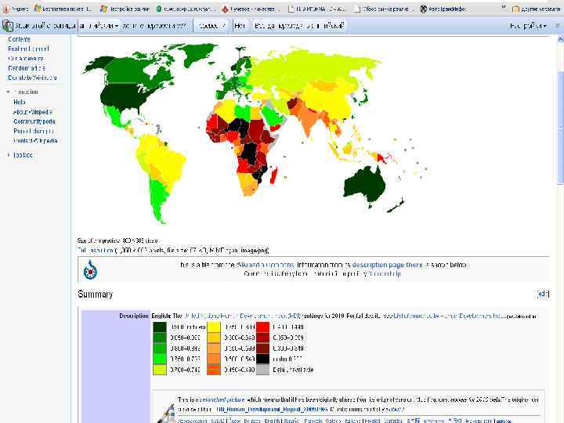The width and height of the screenshot is (564, 423).
Task: Click the dark green 'and over' legend swatch
Action: [160, 327]
